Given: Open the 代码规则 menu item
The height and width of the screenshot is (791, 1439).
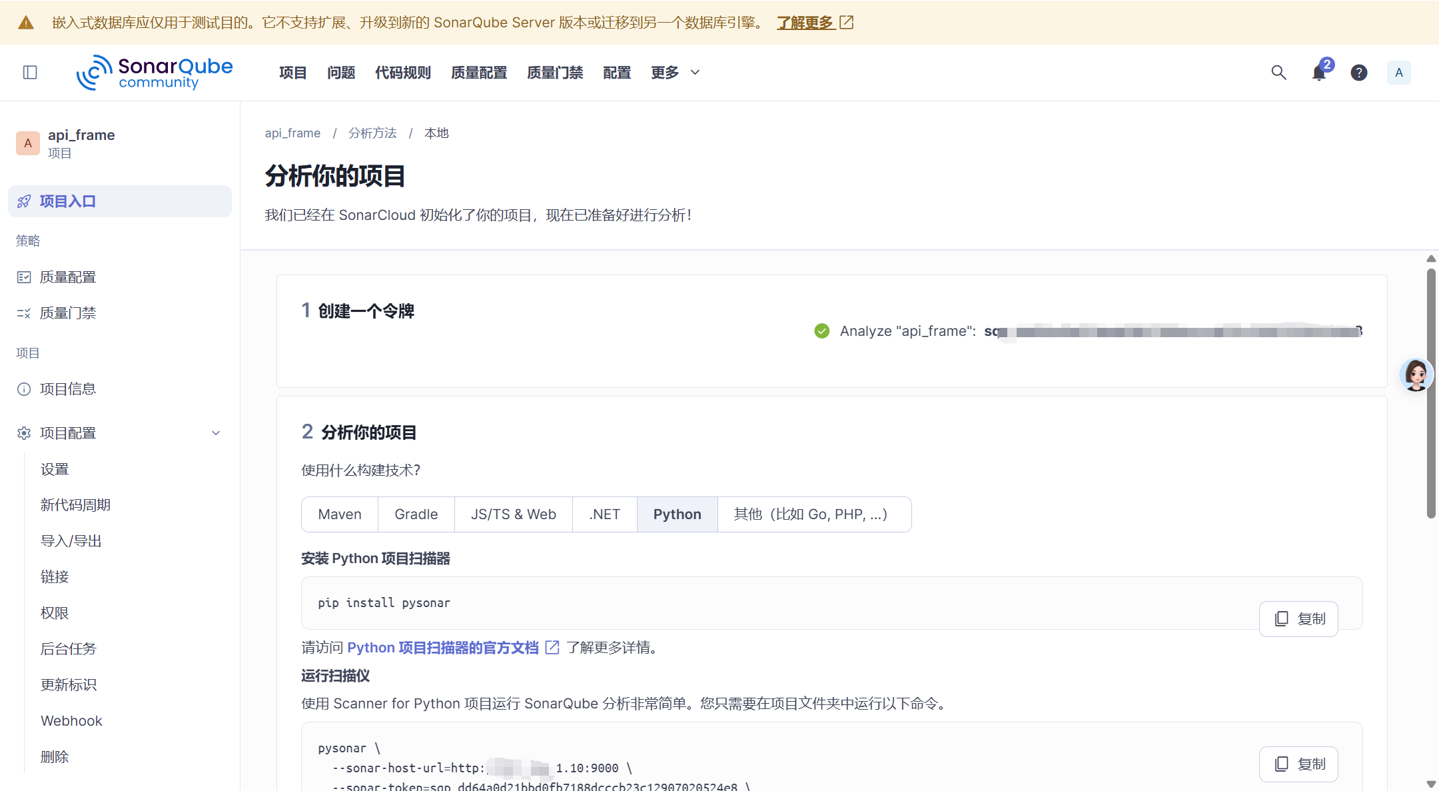Looking at the screenshot, I should point(403,73).
